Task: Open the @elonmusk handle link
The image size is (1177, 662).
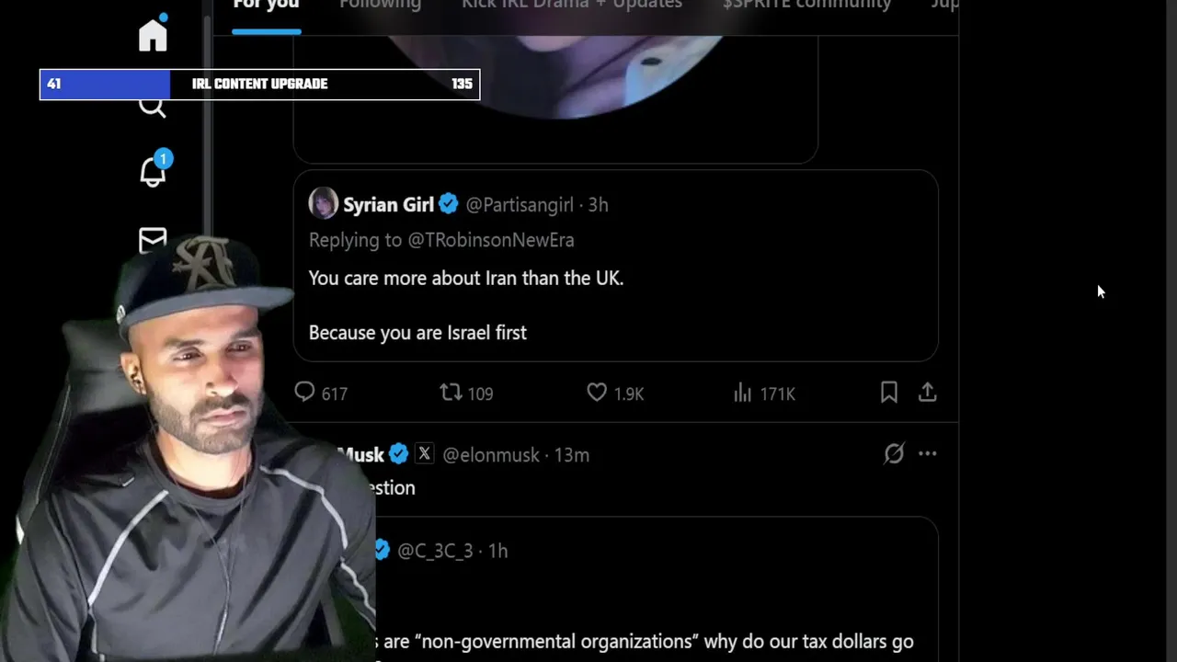Action: [x=491, y=454]
